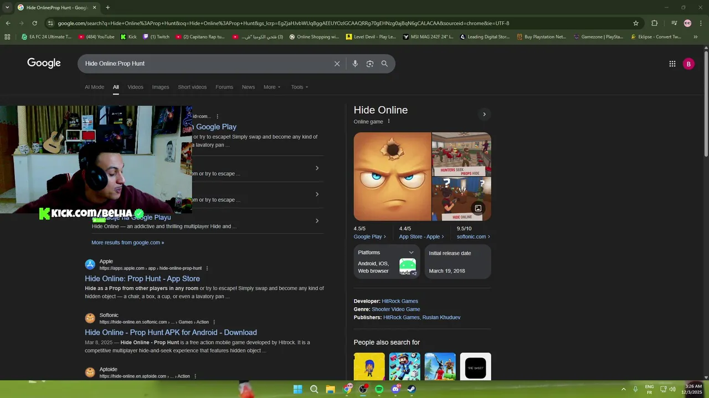Switch to AI Mode
Screen dimensions: 709x398
coord(94,87)
